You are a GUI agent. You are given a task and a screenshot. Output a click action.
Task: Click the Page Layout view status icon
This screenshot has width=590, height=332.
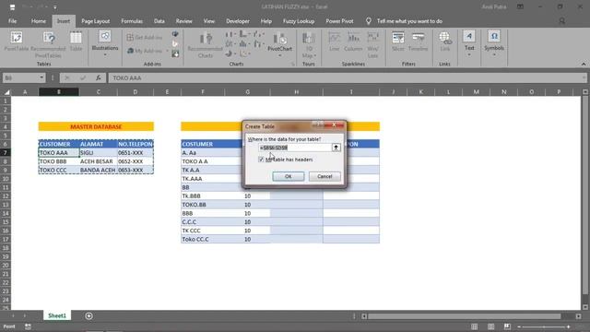(491, 326)
